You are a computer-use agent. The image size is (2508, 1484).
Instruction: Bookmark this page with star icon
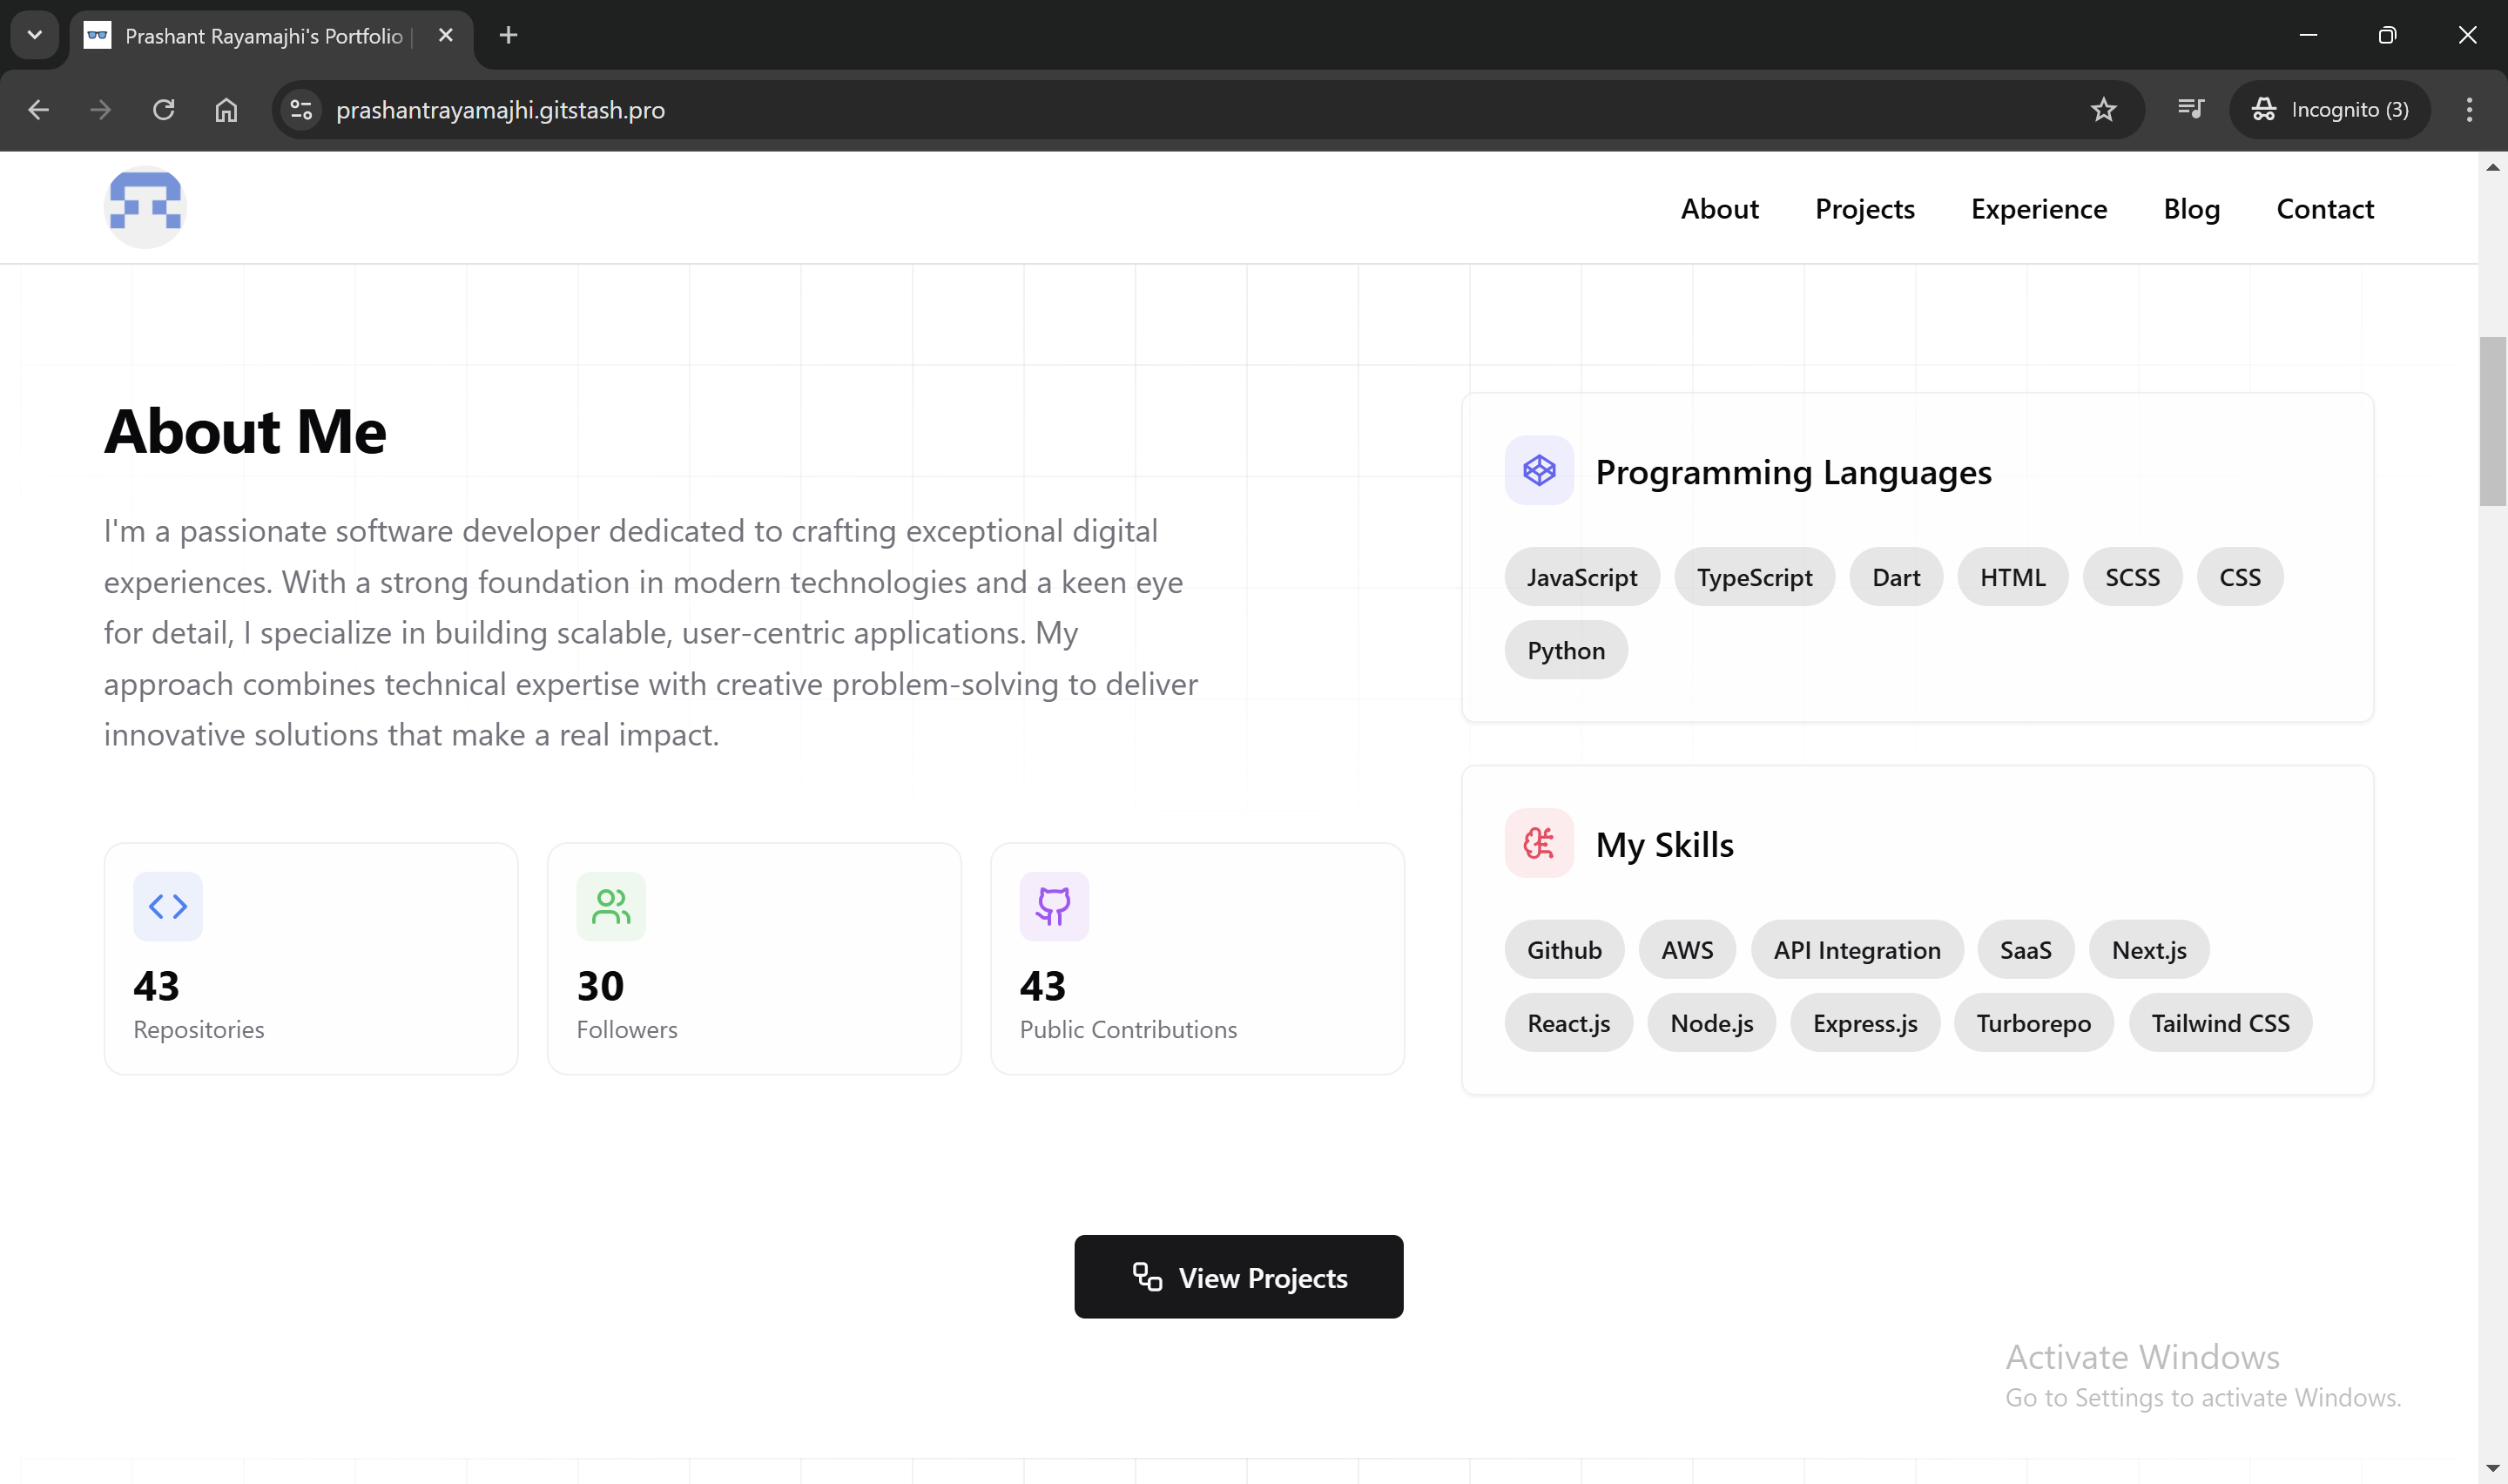click(x=2103, y=110)
